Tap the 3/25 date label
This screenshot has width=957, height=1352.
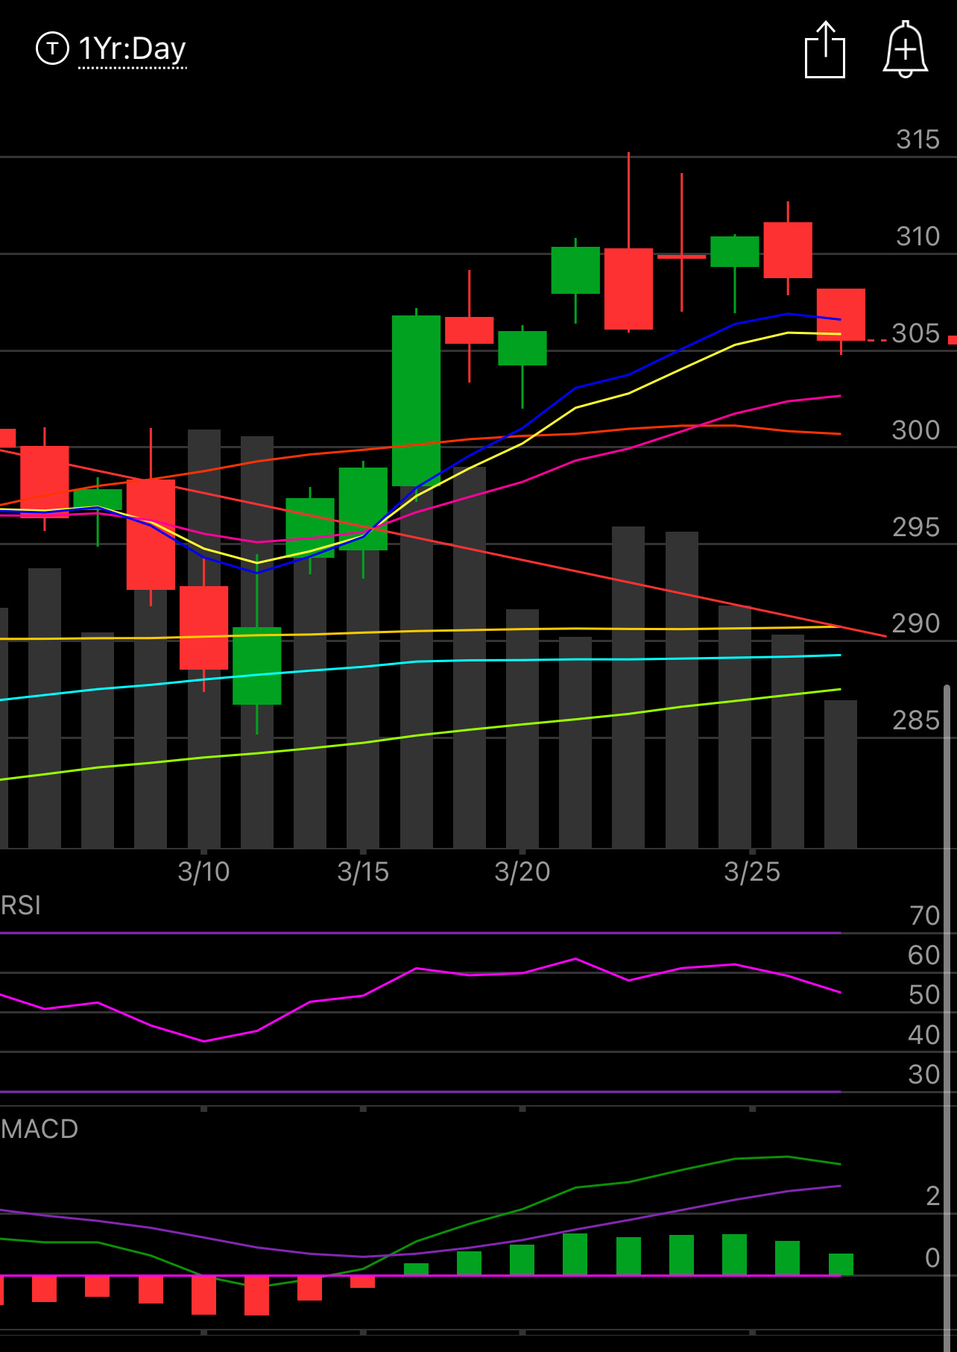(x=752, y=872)
